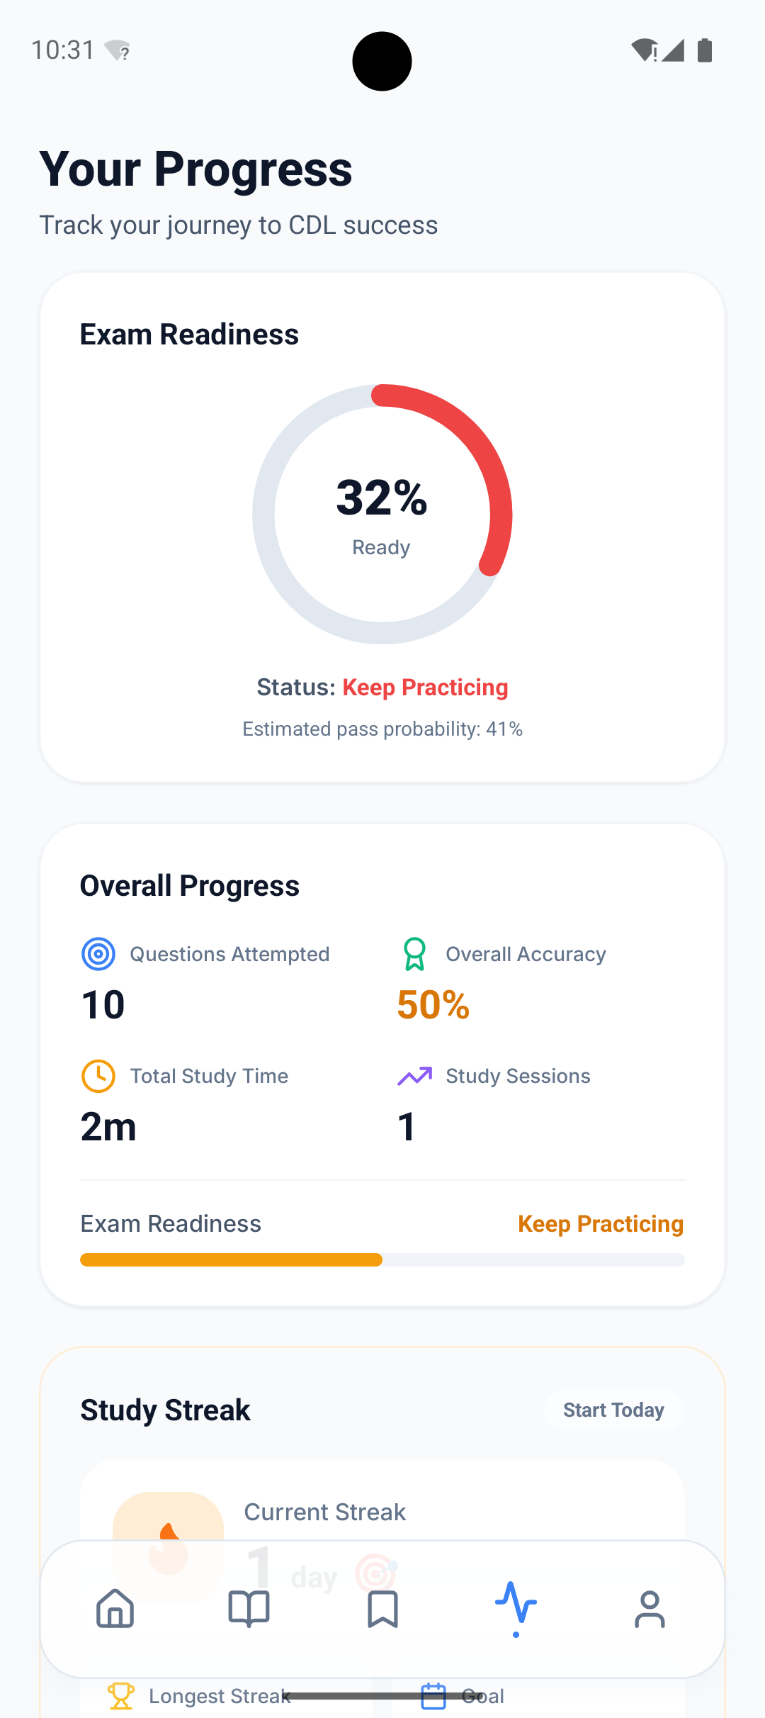The width and height of the screenshot is (765, 1718).
Task: Tap the orange Keep Practicing label
Action: 601,1224
